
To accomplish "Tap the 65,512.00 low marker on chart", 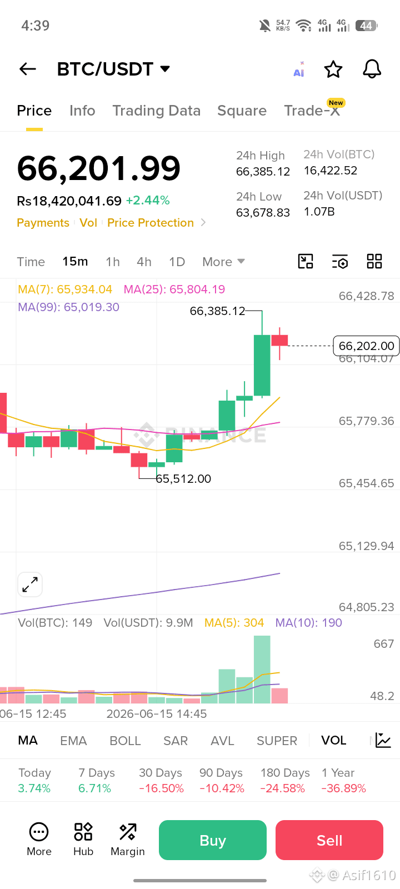I will pyautogui.click(x=183, y=479).
